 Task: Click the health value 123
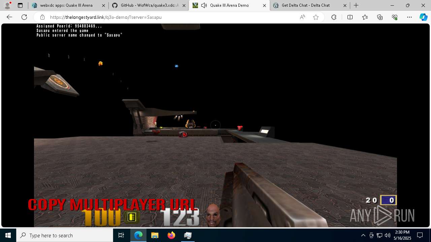(179, 217)
